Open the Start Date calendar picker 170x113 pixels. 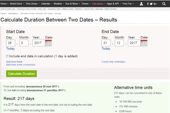[49, 43]
